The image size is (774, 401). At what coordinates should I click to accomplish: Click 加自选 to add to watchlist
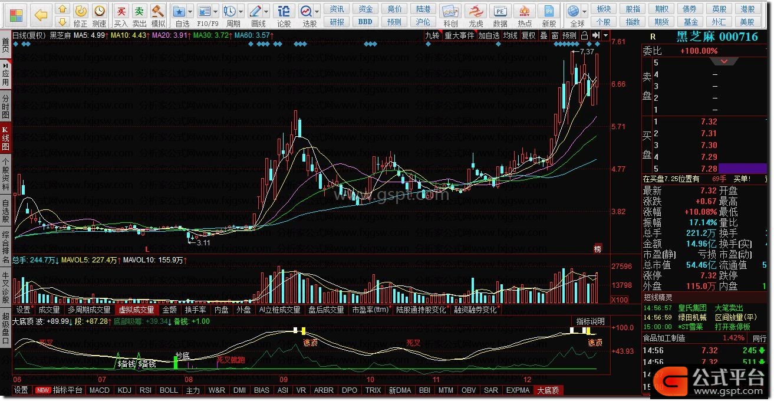489,35
